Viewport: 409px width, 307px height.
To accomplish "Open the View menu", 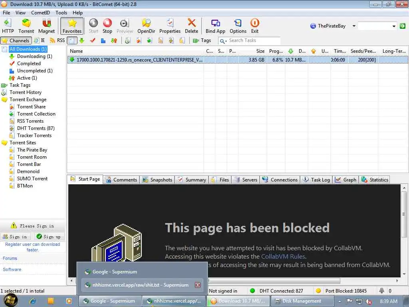I will click(x=20, y=12).
